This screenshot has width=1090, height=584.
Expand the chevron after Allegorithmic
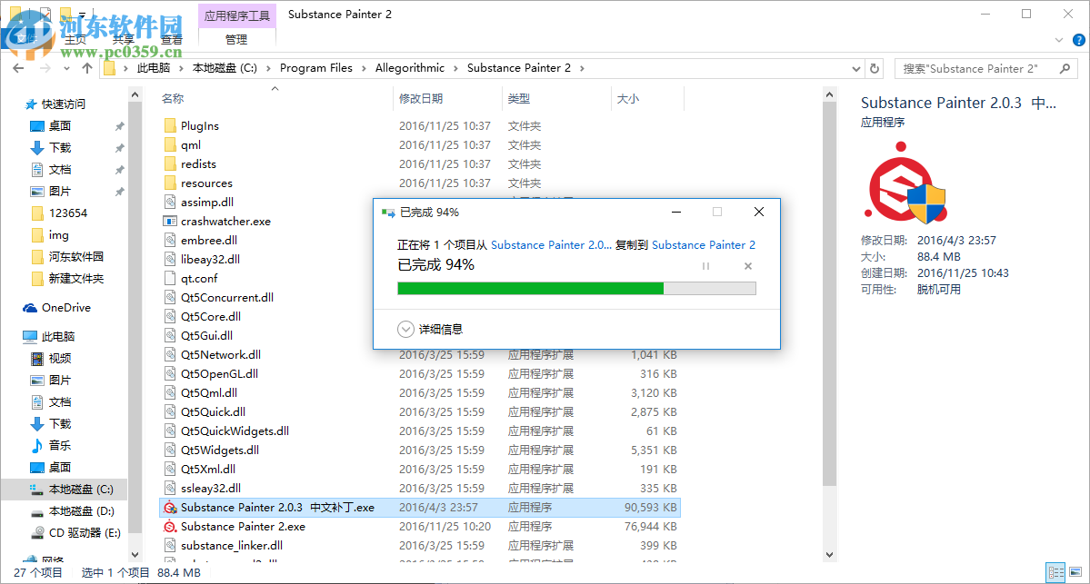456,68
